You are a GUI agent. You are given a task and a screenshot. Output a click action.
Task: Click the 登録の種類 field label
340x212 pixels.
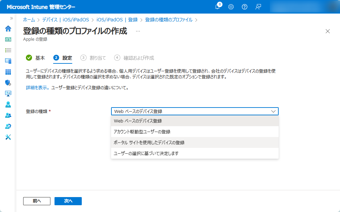pos(36,111)
